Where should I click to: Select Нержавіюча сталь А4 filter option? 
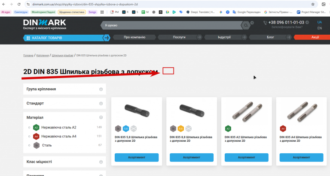[59, 136]
